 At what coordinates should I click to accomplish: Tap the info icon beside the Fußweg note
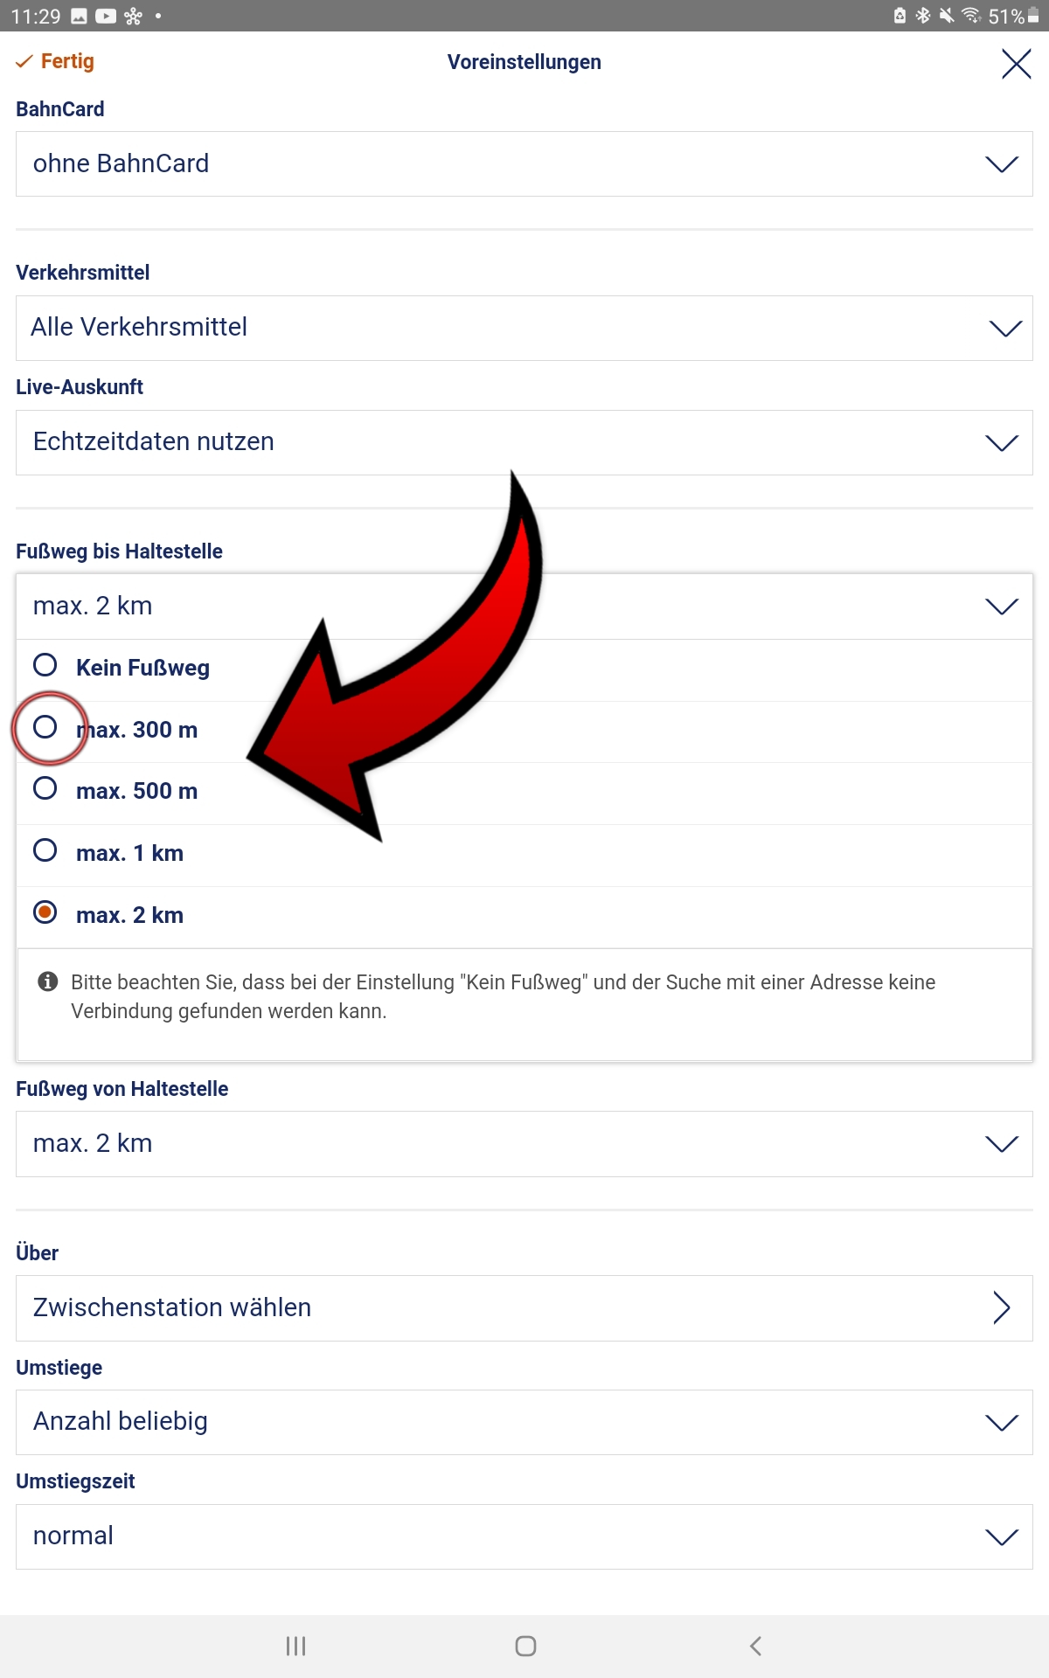[48, 981]
